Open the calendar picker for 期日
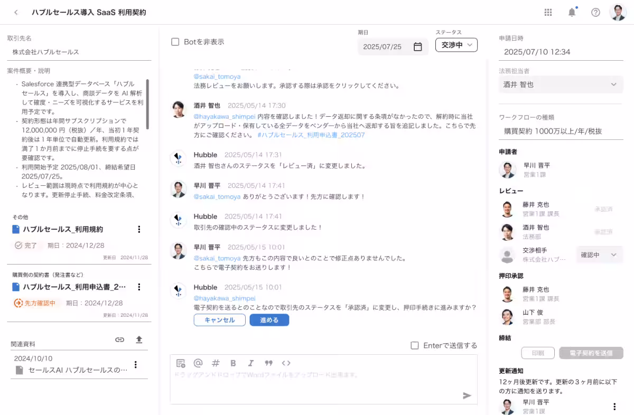This screenshot has height=415, width=634. pyautogui.click(x=417, y=46)
